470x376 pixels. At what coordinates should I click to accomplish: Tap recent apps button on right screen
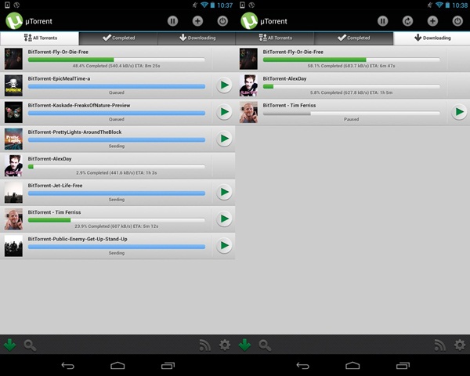point(403,366)
